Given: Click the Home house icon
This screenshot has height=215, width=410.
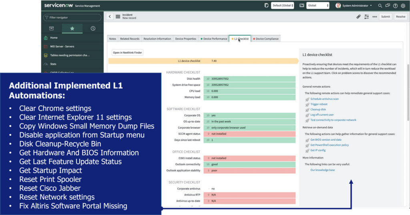Looking at the screenshot, I should coord(46,38).
